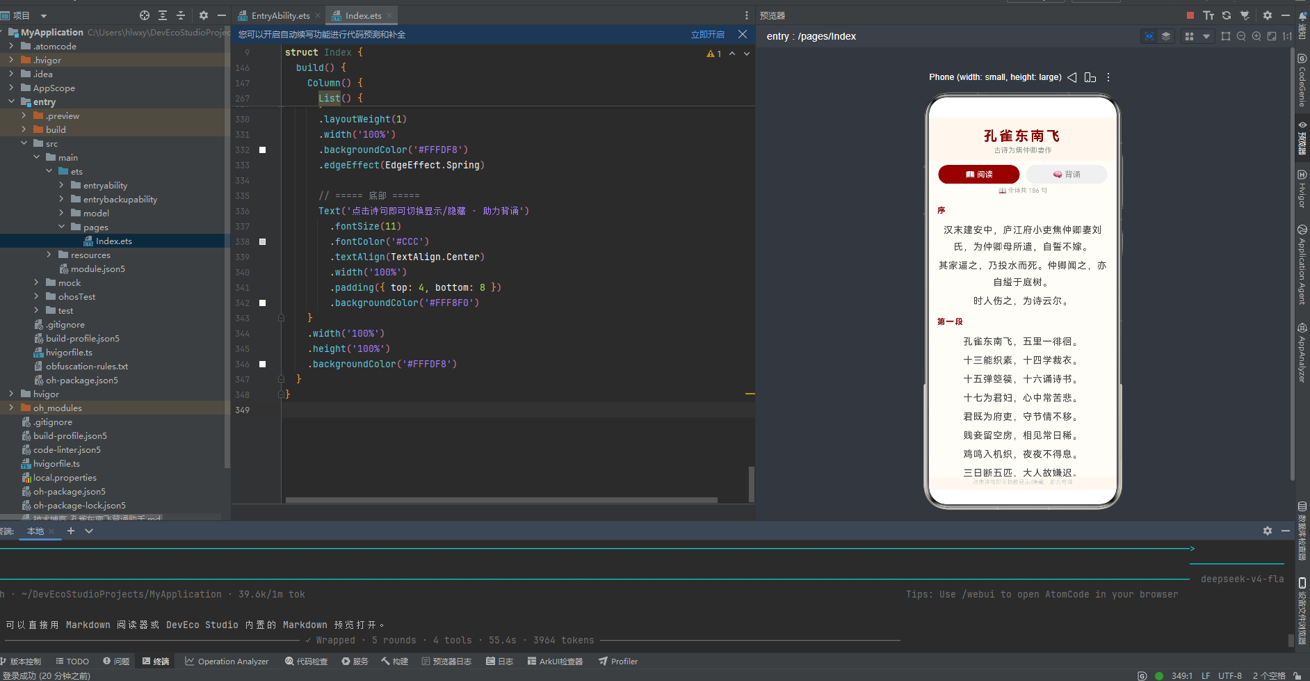
Task: Click the fit-to-frame icon in the previewer toolbar
Action: [1226, 36]
